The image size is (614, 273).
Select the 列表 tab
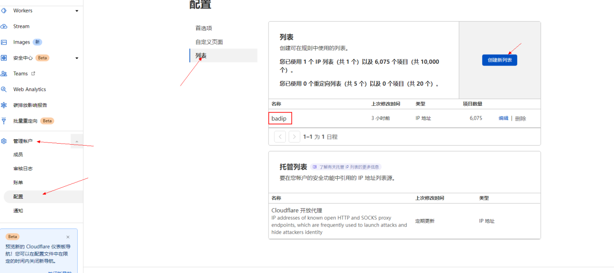224,56
